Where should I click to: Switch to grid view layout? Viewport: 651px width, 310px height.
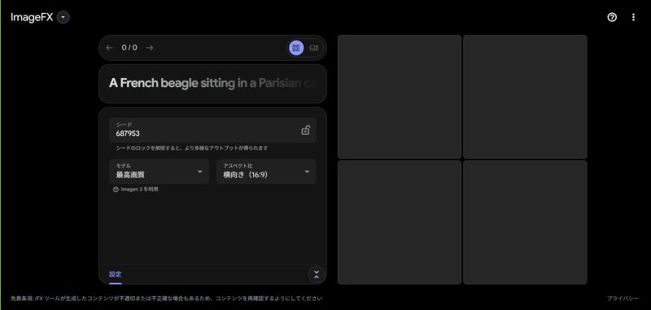click(296, 48)
